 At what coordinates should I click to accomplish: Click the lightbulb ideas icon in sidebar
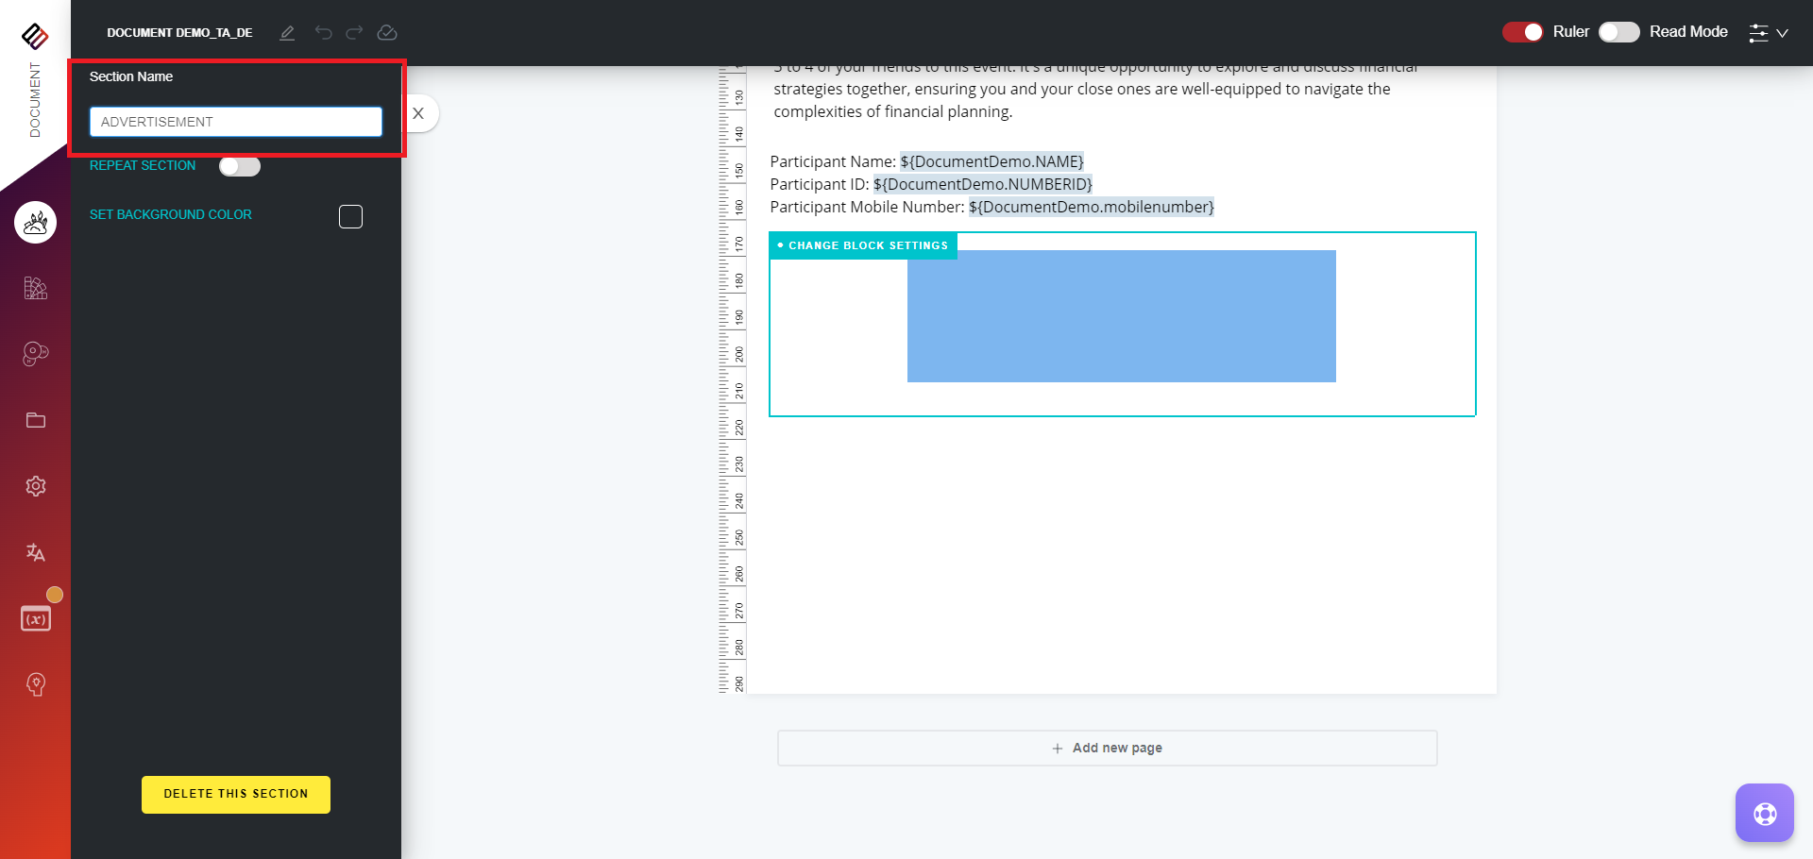click(35, 684)
